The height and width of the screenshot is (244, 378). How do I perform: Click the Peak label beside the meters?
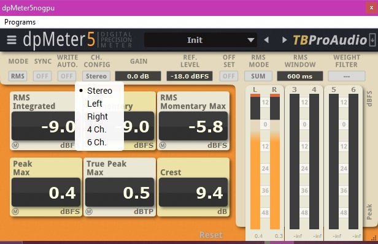pyautogui.click(x=369, y=212)
